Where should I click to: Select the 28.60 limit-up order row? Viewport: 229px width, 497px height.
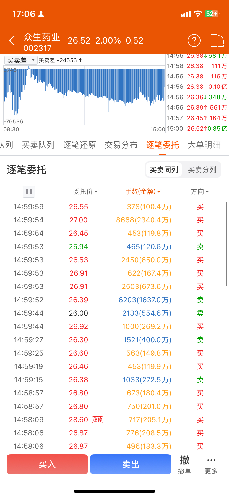(114, 420)
